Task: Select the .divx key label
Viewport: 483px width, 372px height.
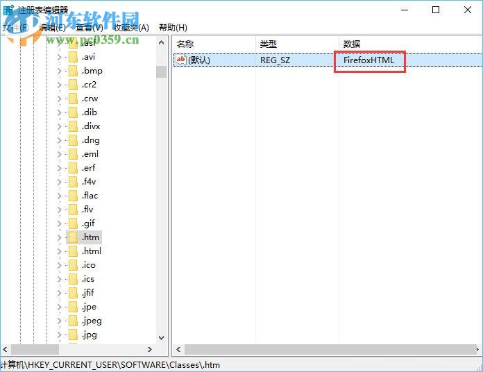Action: coord(91,126)
